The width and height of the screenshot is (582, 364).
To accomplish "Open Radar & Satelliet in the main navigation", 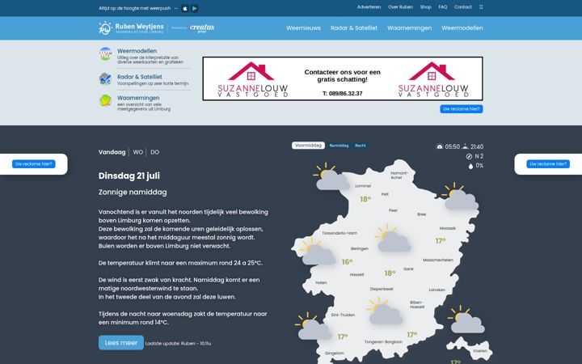I will click(354, 28).
